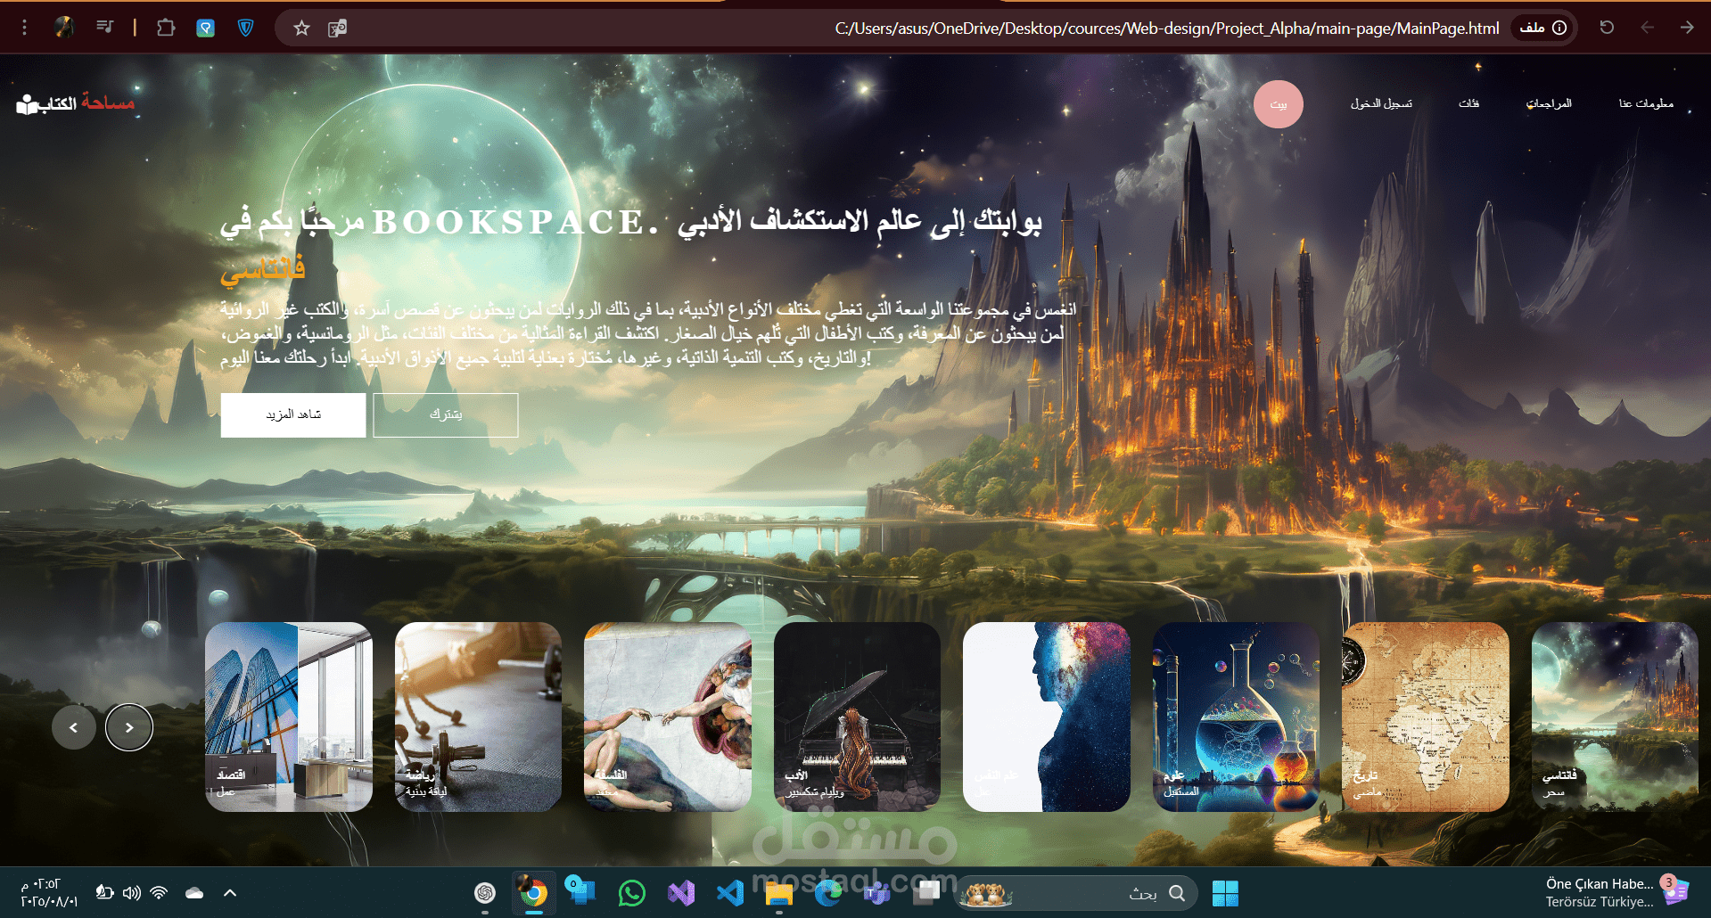1711x918 pixels.
Task: Open the media controls music-list icon
Action: (105, 28)
